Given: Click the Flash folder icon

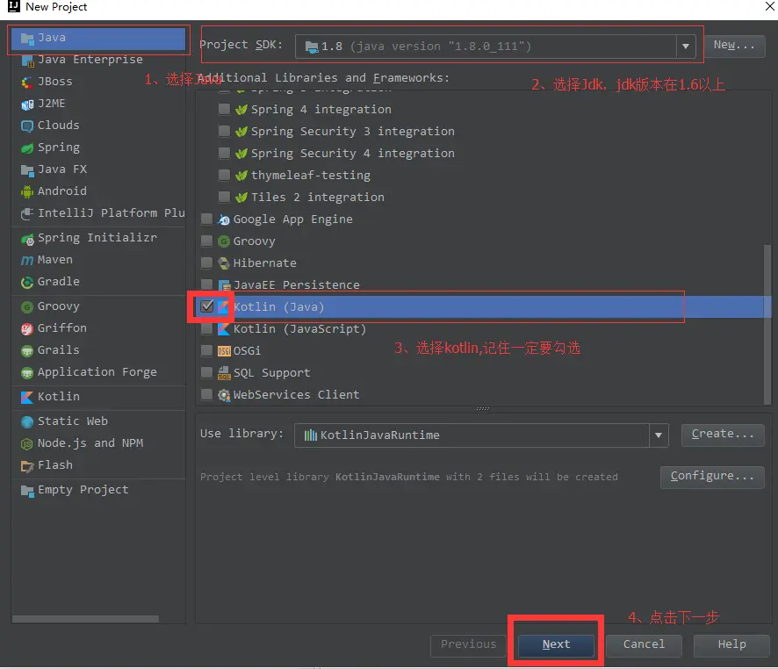Looking at the screenshot, I should coord(27,465).
